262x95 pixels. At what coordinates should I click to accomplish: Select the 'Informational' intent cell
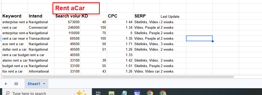(41, 72)
